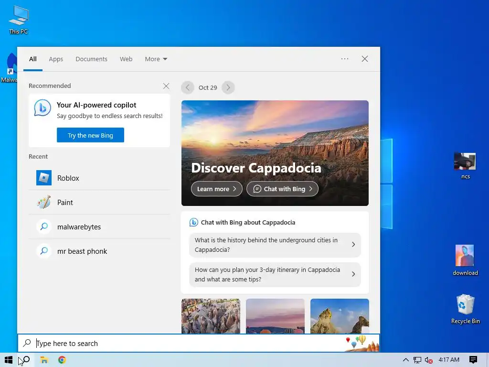Click the malwarebytes recent search text
Viewport: 489px width, 367px height.
(79, 227)
